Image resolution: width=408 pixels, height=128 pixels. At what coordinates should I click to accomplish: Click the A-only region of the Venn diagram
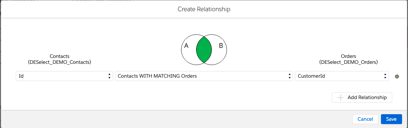189,49
